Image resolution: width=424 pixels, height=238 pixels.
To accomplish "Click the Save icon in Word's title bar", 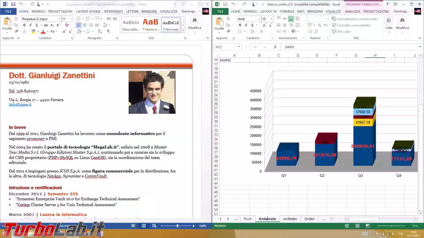I will 13,4.
